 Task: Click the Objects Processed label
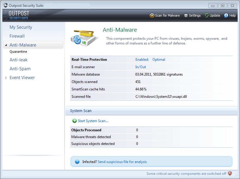pyautogui.click(x=86, y=130)
